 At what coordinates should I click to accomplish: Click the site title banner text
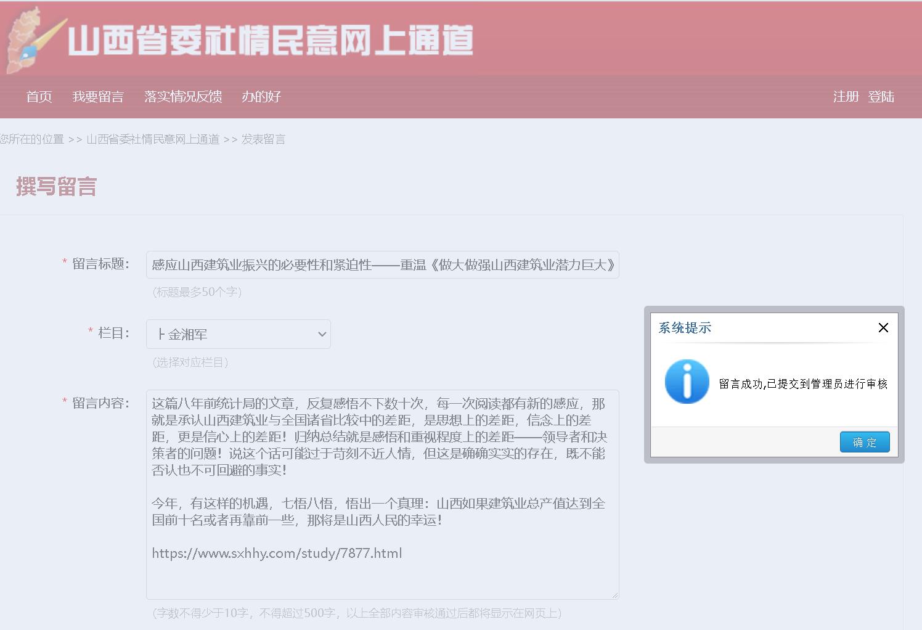point(270,41)
